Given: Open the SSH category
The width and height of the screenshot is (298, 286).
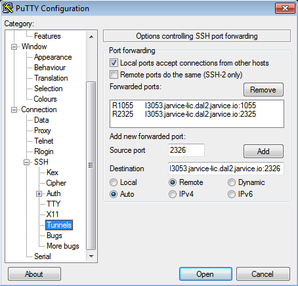Looking at the screenshot, I should coord(41,162).
